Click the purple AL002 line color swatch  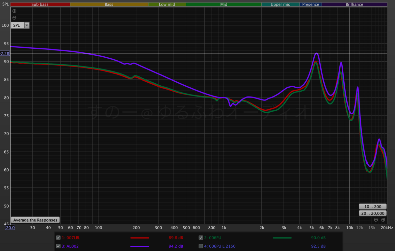pyautogui.click(x=140, y=246)
